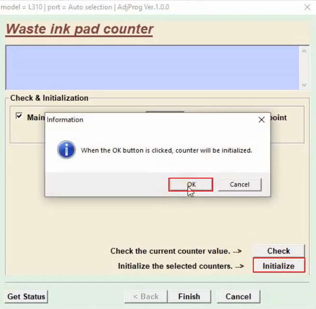The width and height of the screenshot is (316, 309).
Task: Click the bottom Cancel button beside Finish
Action: [x=238, y=296]
